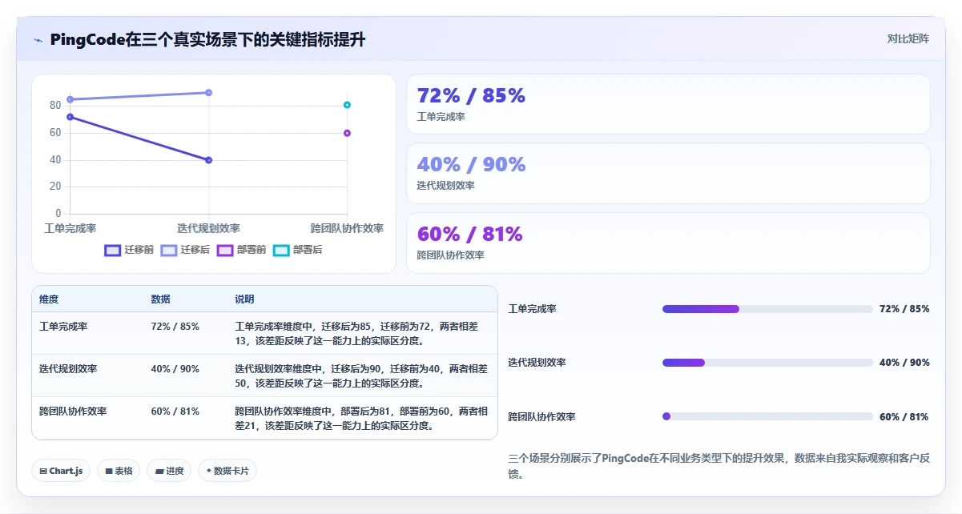Screen dimensions: 962x514
Task: Select the 表格 tag chip
Action: [x=119, y=471]
